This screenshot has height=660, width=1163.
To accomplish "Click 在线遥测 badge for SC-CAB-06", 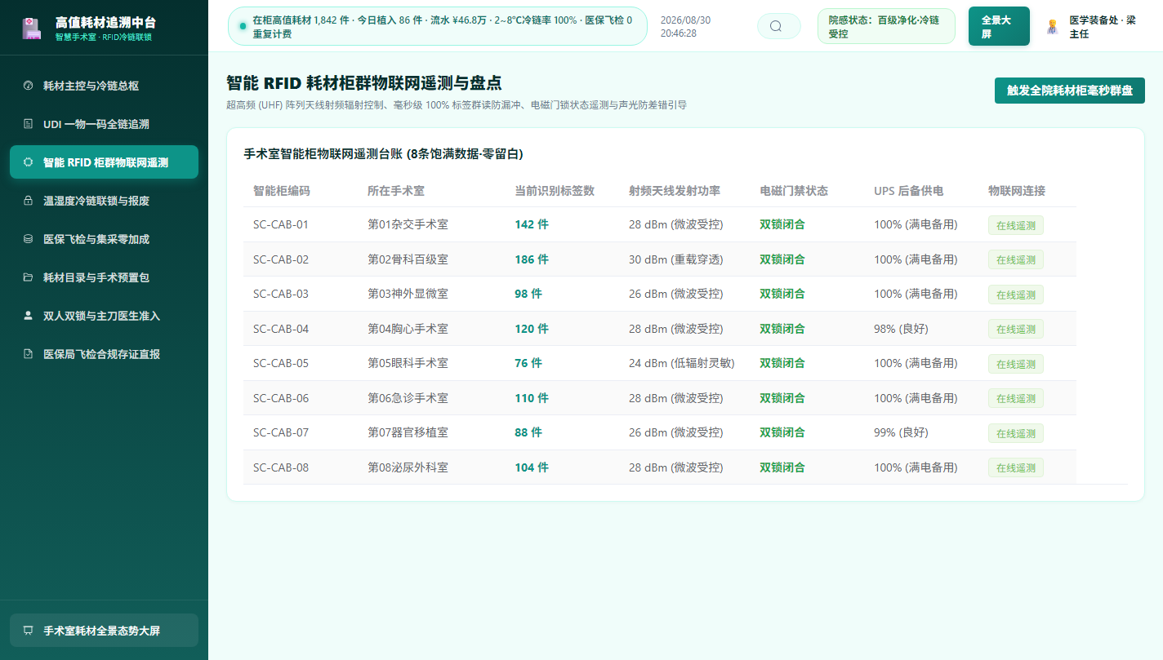I will tap(1015, 398).
